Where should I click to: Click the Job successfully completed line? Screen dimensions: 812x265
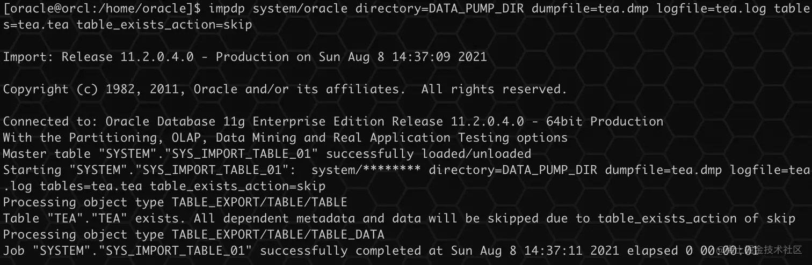pos(380,251)
